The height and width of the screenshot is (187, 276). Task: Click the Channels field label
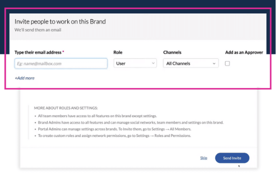click(172, 52)
